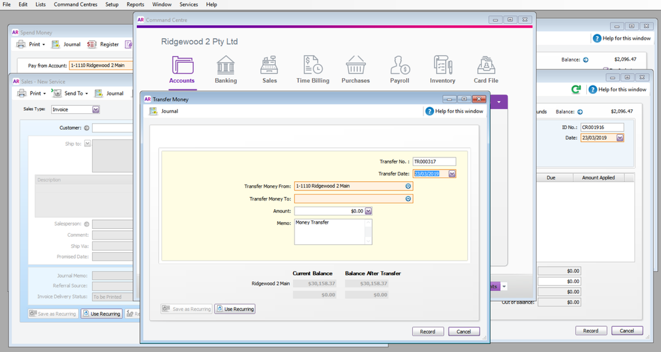661x352 pixels.
Task: Open the Time Billing module icon
Action: (x=313, y=67)
